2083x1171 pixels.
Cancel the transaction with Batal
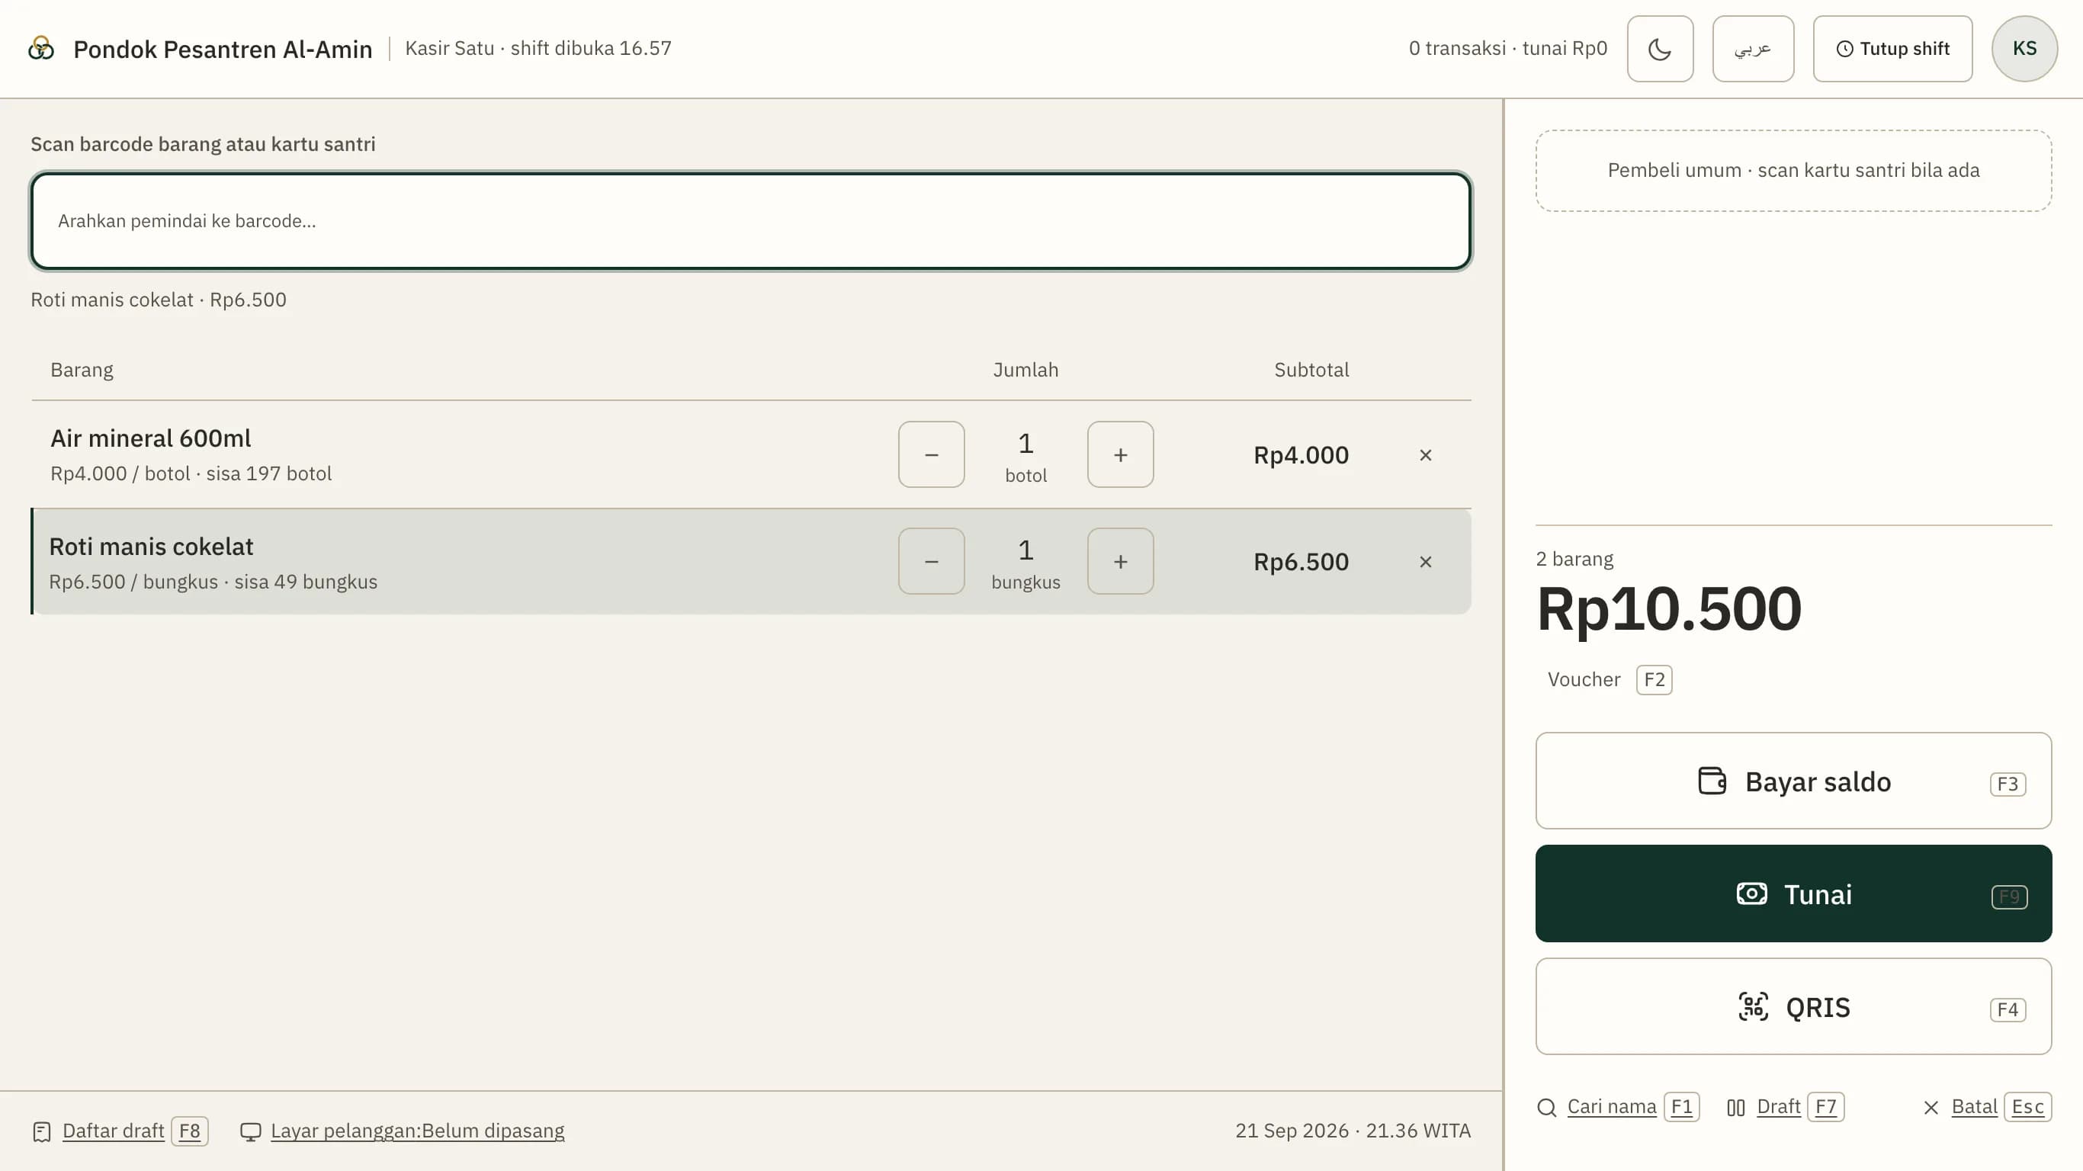click(1974, 1106)
